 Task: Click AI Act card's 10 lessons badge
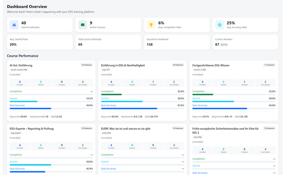[x=87, y=65]
